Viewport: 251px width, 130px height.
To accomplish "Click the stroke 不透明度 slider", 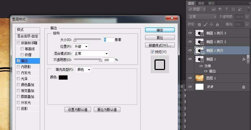I will click(88, 60).
